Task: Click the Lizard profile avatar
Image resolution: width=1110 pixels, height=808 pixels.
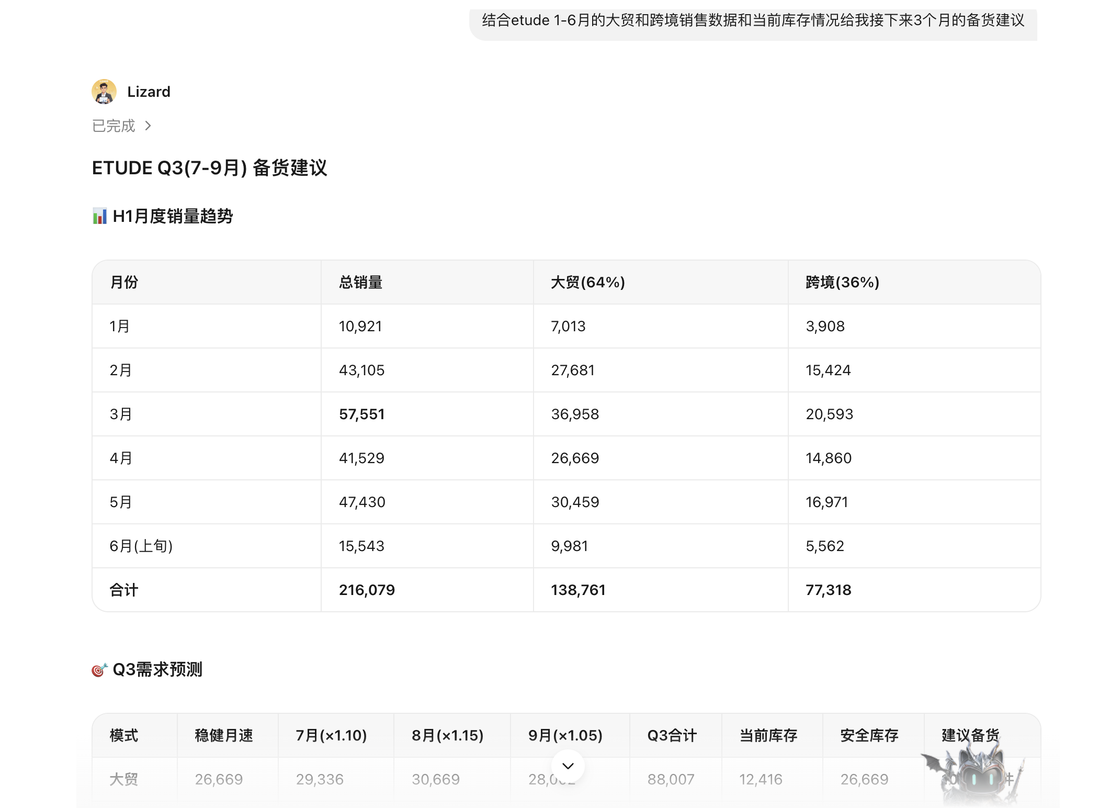Action: tap(104, 92)
